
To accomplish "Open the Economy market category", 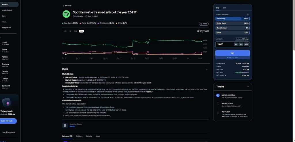I will (x=5, y=65).
